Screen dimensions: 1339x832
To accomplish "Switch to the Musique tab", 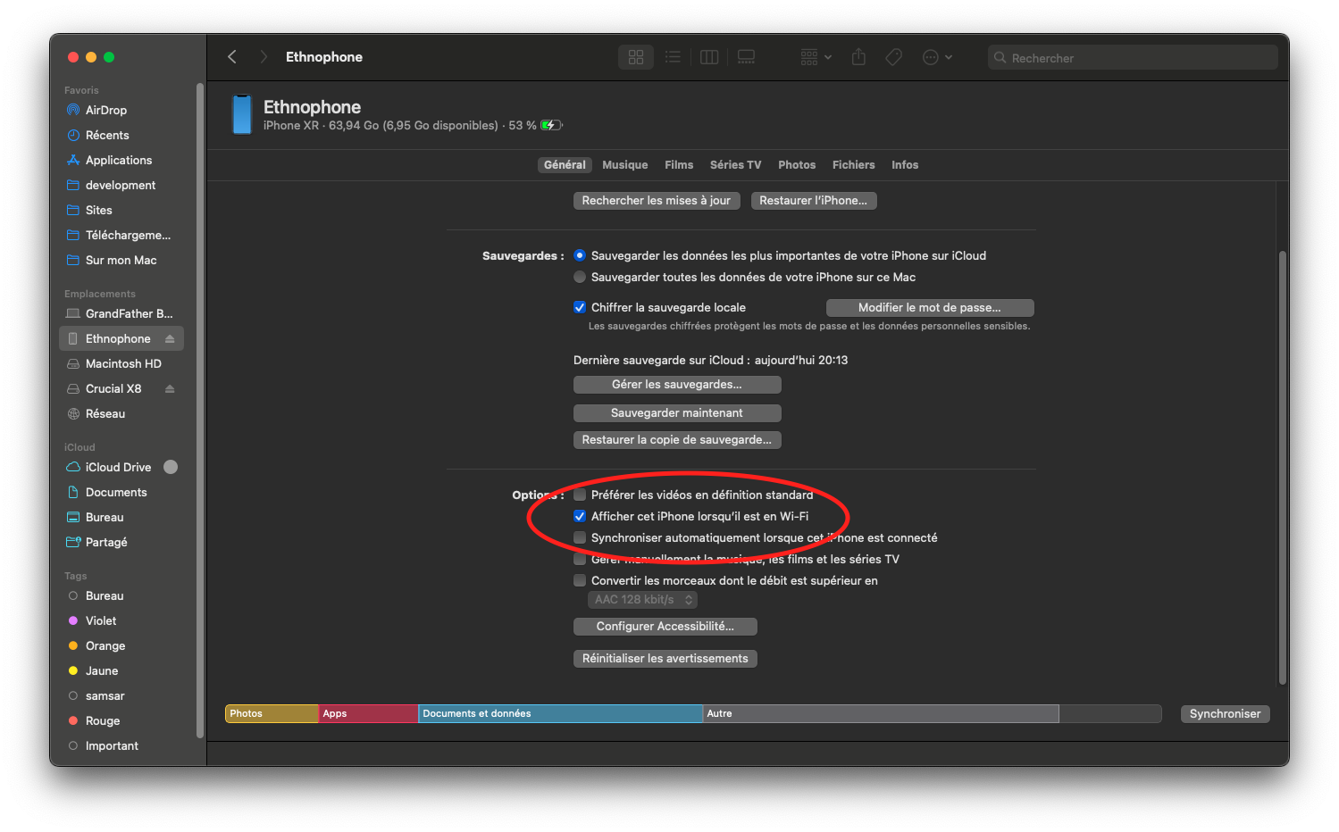I will click(x=625, y=165).
